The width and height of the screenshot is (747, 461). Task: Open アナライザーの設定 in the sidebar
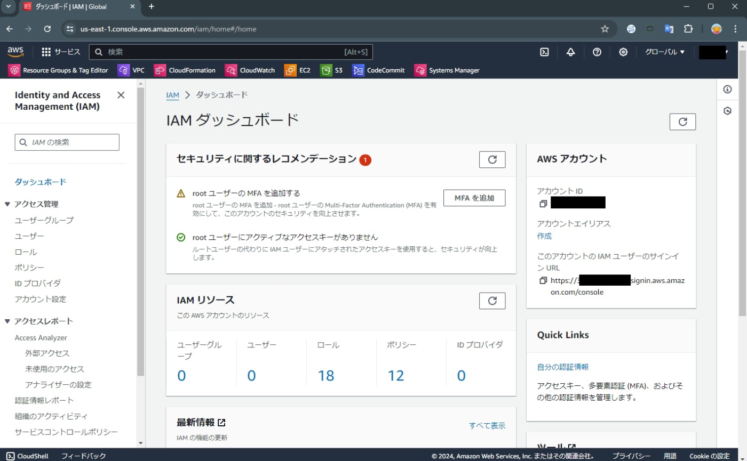58,384
